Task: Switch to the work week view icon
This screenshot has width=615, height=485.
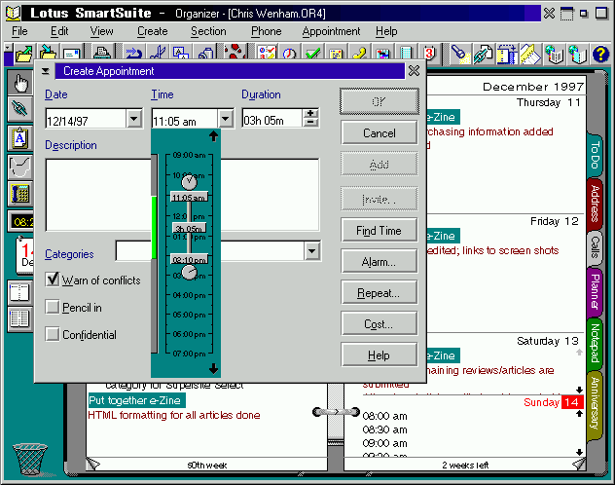Action: (x=19, y=319)
